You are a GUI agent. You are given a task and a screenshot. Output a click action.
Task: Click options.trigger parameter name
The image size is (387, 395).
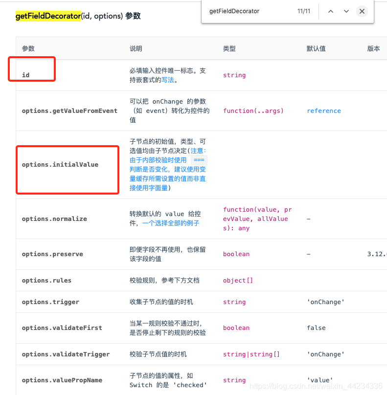pyautogui.click(x=50, y=302)
